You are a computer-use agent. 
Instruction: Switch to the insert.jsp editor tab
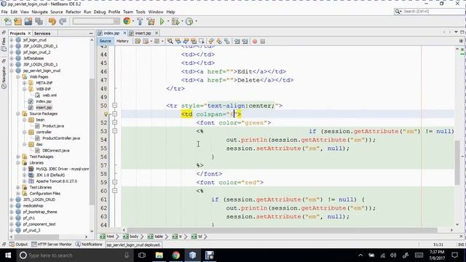pos(143,33)
